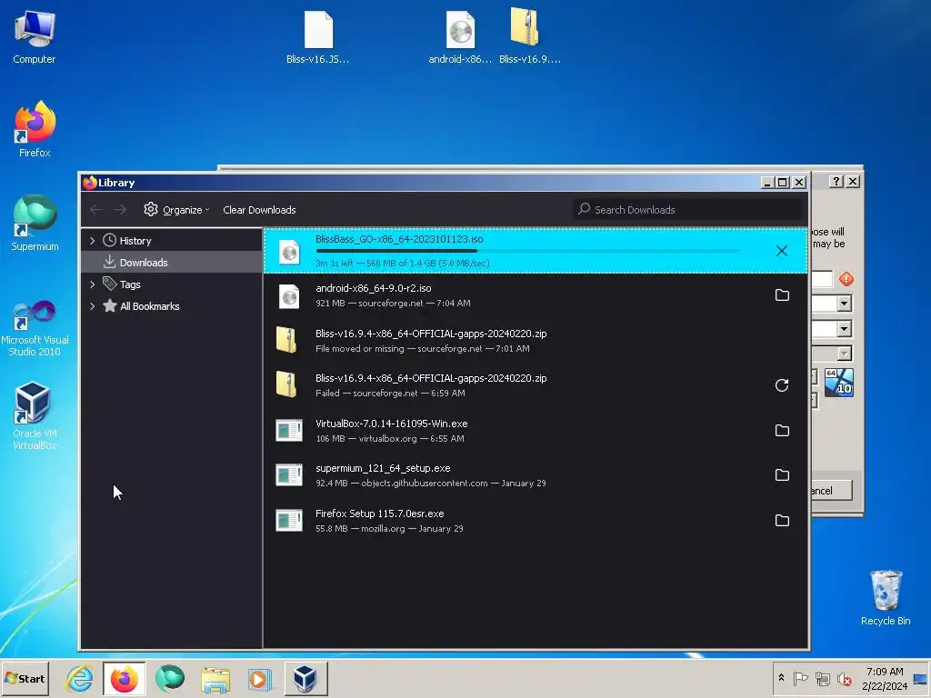Select the Firefox desktop shortcut

(35, 129)
